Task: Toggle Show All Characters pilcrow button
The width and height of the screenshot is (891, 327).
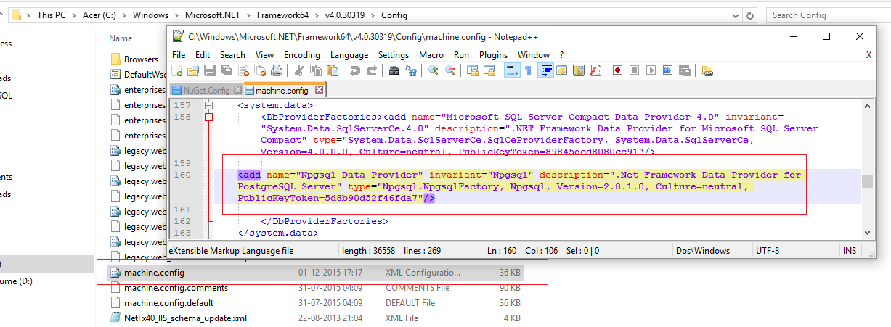Action: pyautogui.click(x=528, y=70)
